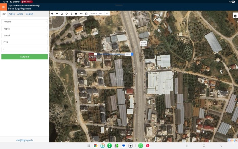Click the refresh map icon
Image resolution: width=238 pixels, height=149 pixels.
coord(62,14)
